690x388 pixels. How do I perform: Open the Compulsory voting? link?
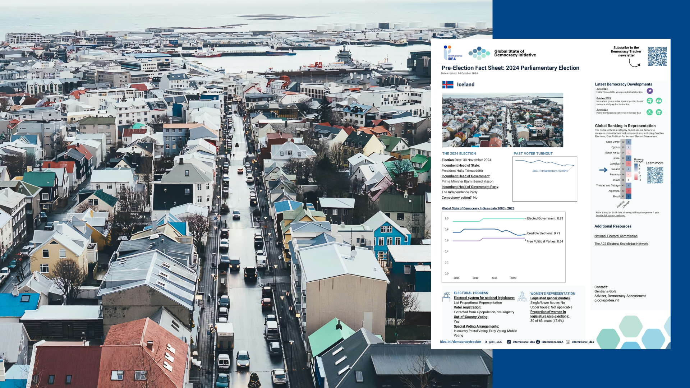coord(456,198)
